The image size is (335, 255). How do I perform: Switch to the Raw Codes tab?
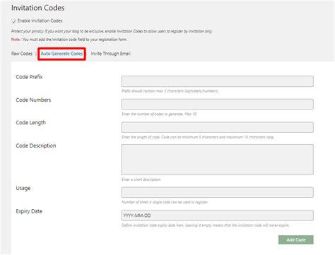(22, 54)
